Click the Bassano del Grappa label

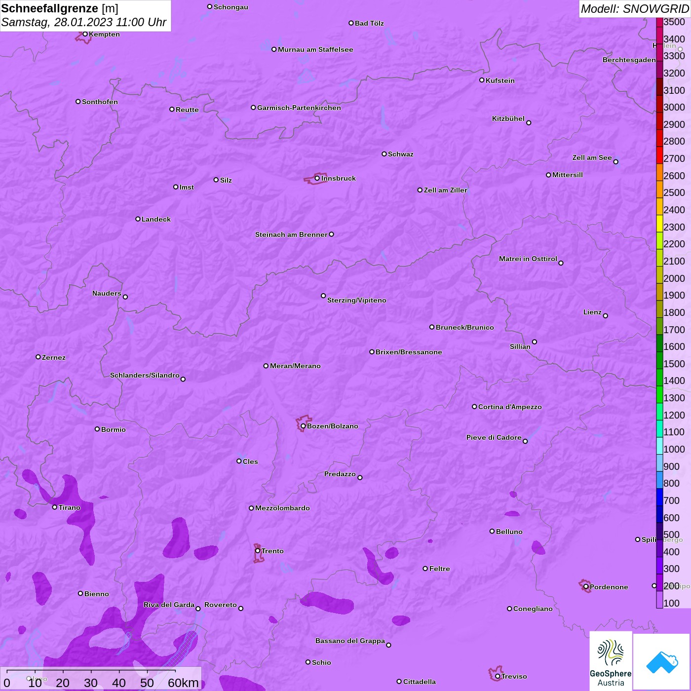pos(350,641)
